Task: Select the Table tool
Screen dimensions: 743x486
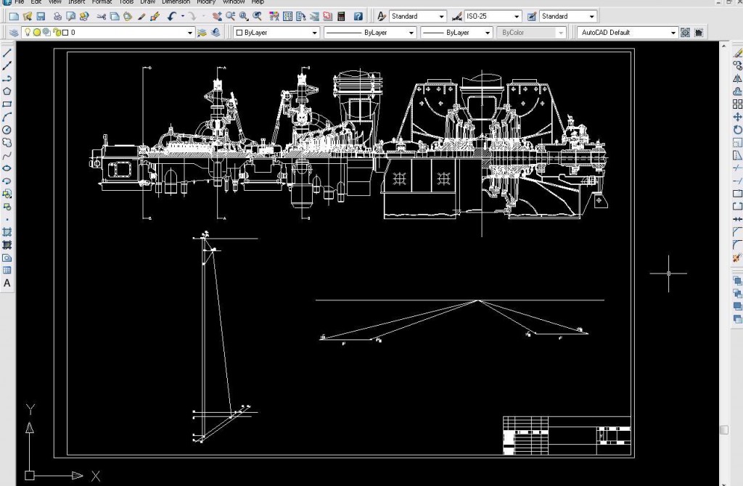Action: [x=7, y=271]
